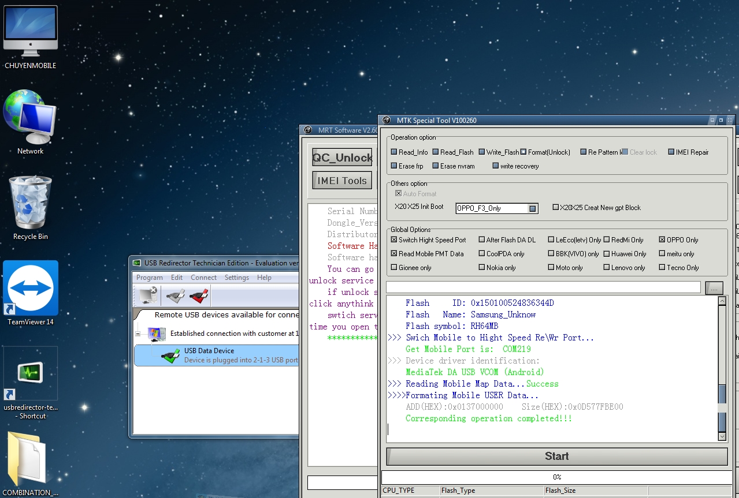
Task: Open the Settings menu in USB Redirector
Action: [237, 278]
